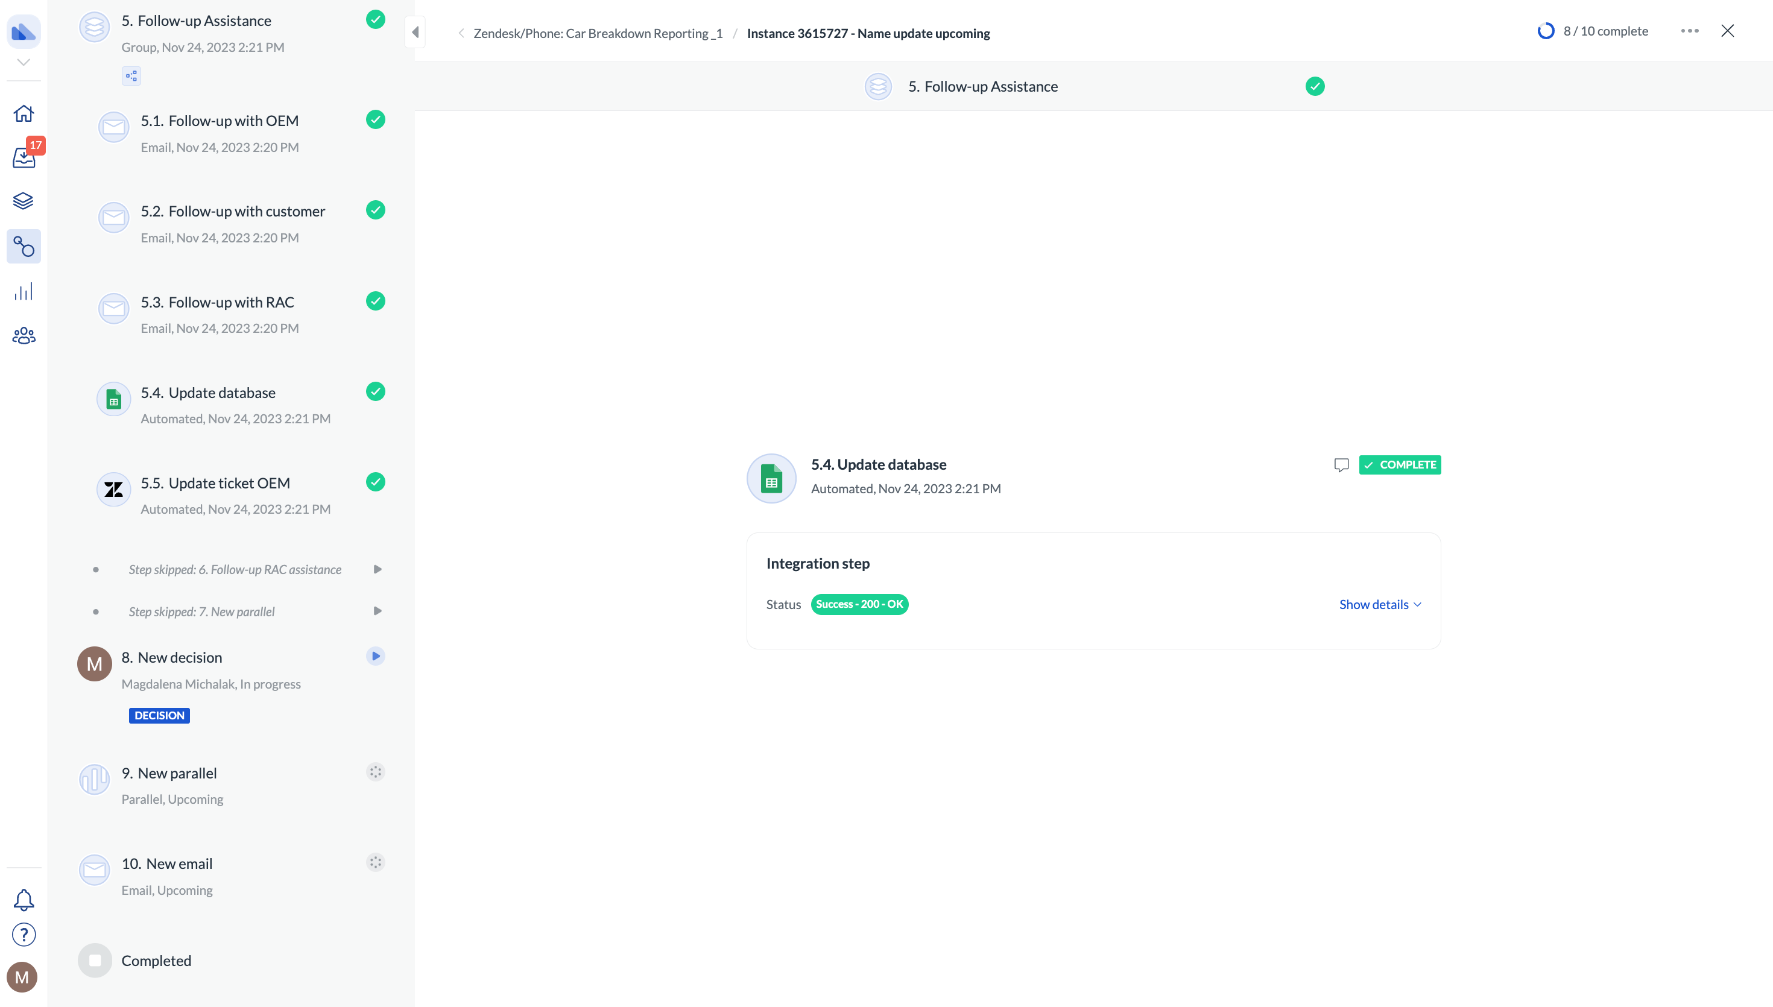Screen dimensions: 1773x1007
Task: Click the upcoming status icon for 9. New parallel
Action: pos(376,772)
